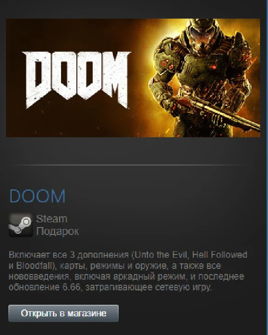Image resolution: width=268 pixels, height=335 pixels.
Task: Click the "Unto the Evil" text
Action: [x=161, y=255]
